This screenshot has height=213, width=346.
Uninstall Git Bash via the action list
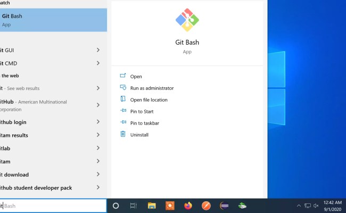(x=139, y=135)
